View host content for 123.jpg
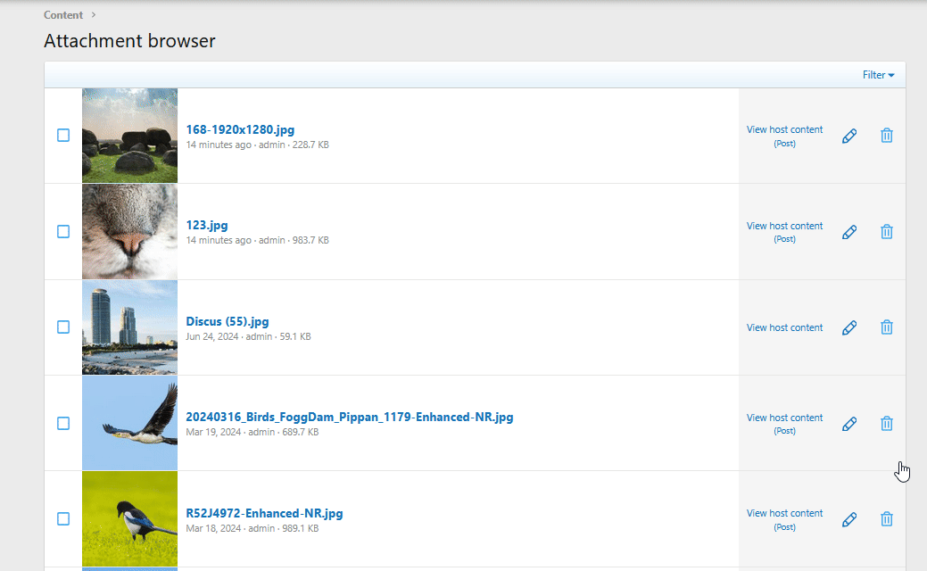The image size is (927, 571). (x=784, y=227)
